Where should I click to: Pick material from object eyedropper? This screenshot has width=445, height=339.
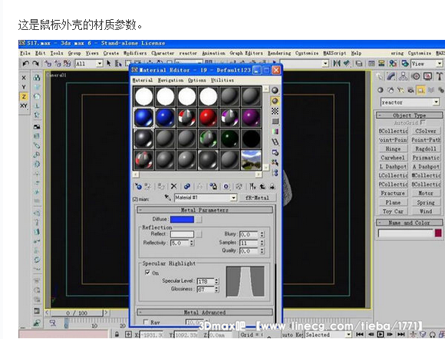(x=167, y=197)
